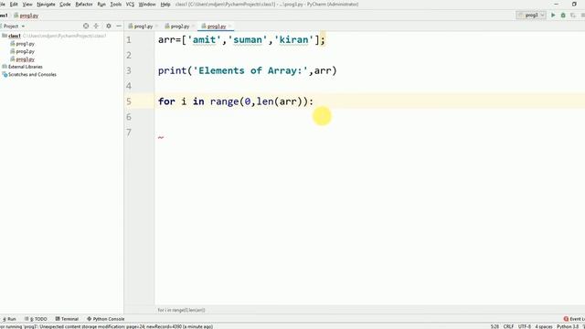Open the TODO tool window
The height and width of the screenshot is (329, 585).
pos(36,319)
